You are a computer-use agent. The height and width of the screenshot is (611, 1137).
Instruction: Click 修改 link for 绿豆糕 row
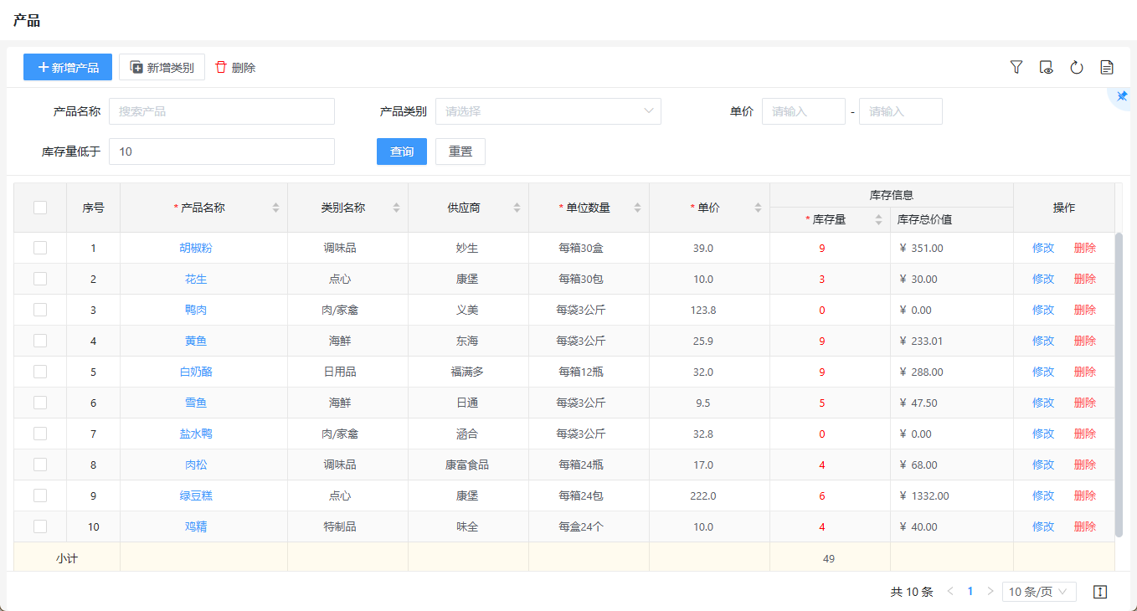[1043, 495]
